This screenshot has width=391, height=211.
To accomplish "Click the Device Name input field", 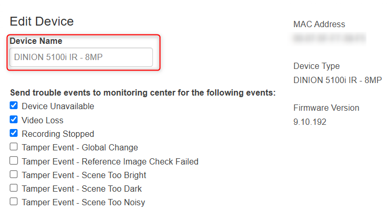I will 81,57.
